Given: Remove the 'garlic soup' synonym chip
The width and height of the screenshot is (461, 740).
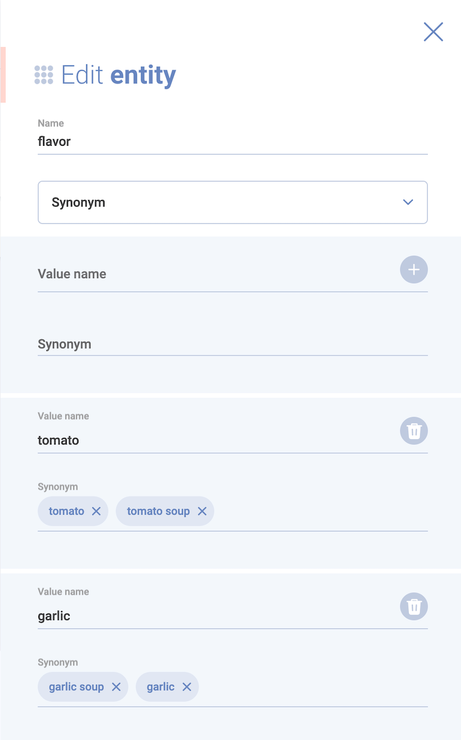Looking at the screenshot, I should tap(116, 687).
